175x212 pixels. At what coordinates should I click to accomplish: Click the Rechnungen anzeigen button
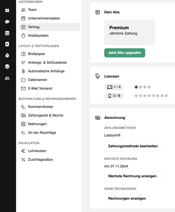(127, 199)
